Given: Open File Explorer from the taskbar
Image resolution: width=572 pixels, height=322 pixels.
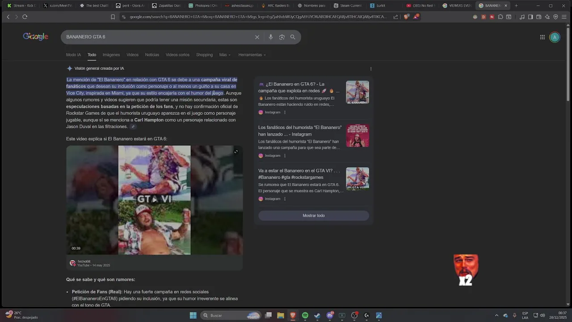Looking at the screenshot, I should (x=281, y=315).
